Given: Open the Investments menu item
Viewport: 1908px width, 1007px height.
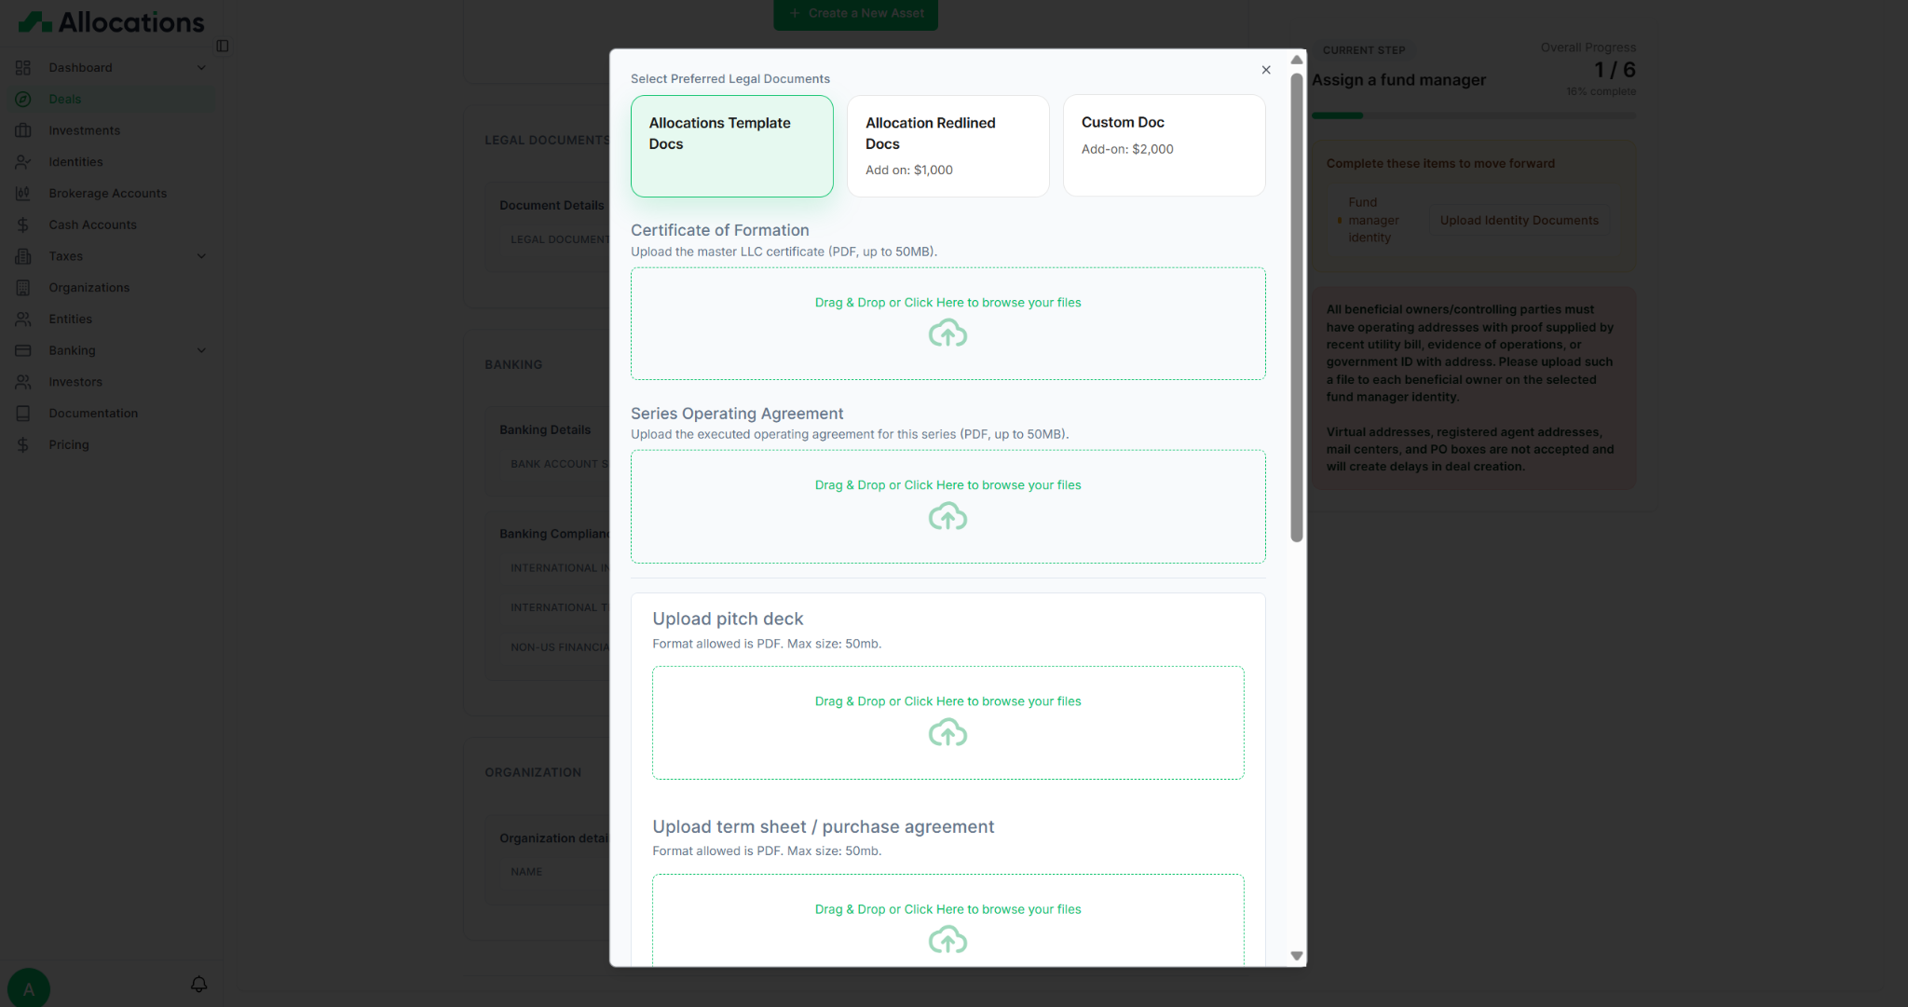Looking at the screenshot, I should pos(84,130).
